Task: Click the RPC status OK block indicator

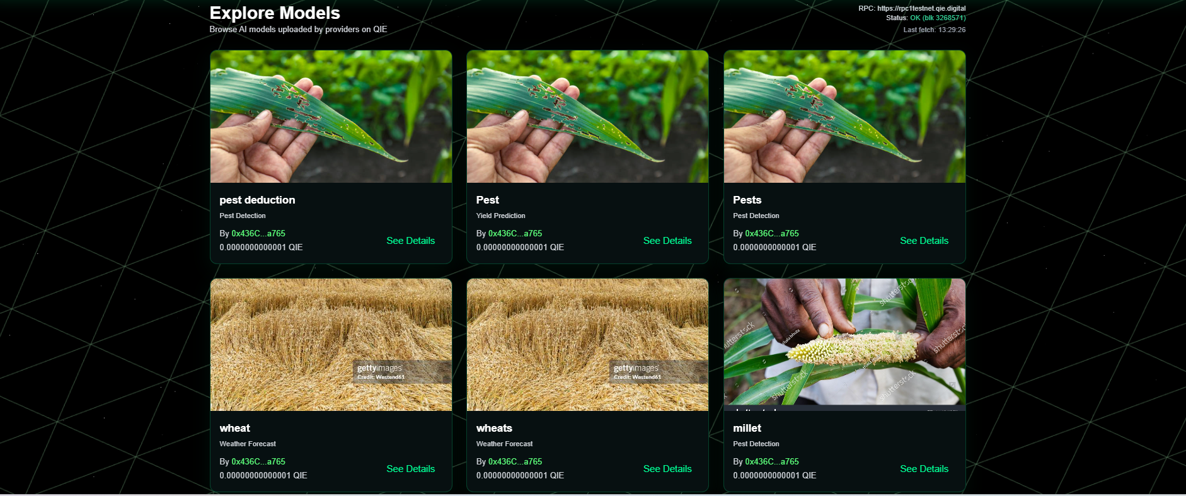Action: (938, 18)
